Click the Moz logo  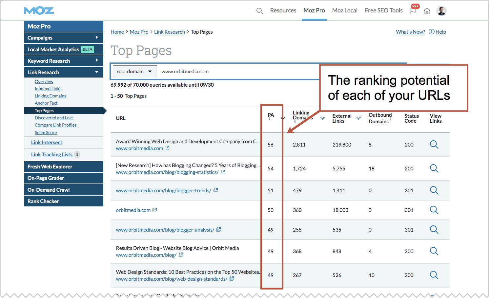[x=39, y=11]
